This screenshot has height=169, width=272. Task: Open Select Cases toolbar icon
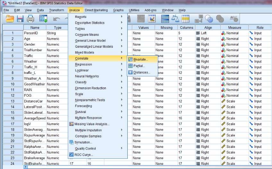[185, 19]
